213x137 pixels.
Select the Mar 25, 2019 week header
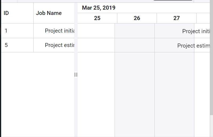point(99,8)
